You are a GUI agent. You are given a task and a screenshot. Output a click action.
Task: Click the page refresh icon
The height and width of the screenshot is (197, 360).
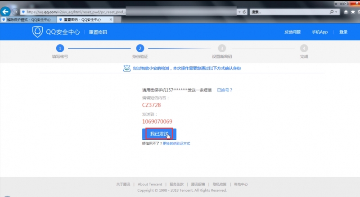click(x=244, y=12)
